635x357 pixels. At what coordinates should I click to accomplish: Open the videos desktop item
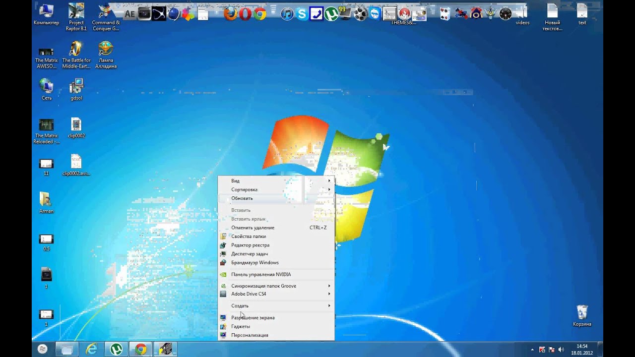click(522, 15)
